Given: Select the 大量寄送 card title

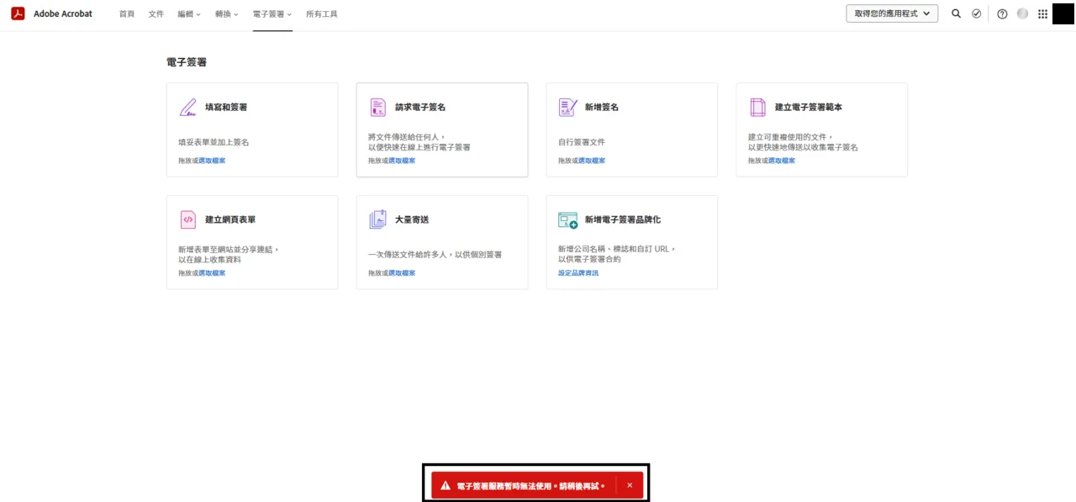Looking at the screenshot, I should [x=412, y=219].
